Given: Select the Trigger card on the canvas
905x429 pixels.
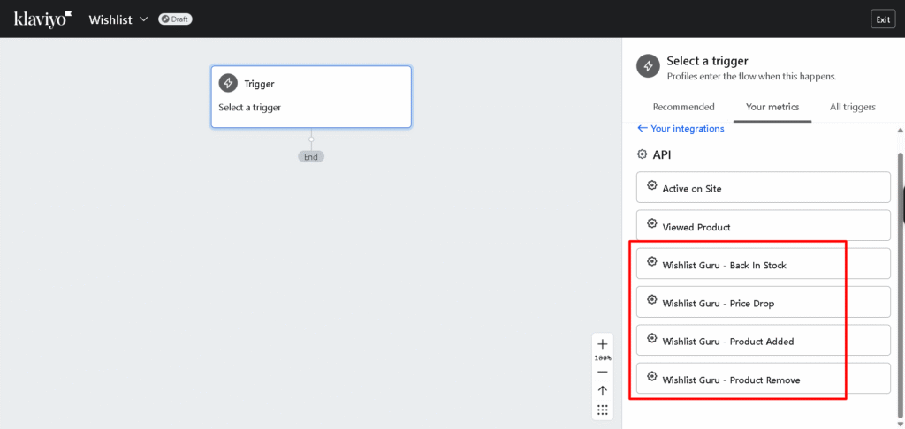Looking at the screenshot, I should click(311, 96).
